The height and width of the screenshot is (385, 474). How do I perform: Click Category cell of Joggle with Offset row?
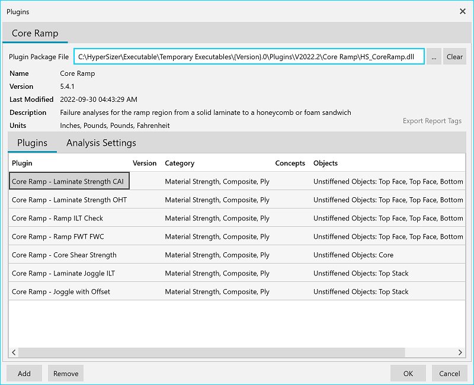point(217,292)
